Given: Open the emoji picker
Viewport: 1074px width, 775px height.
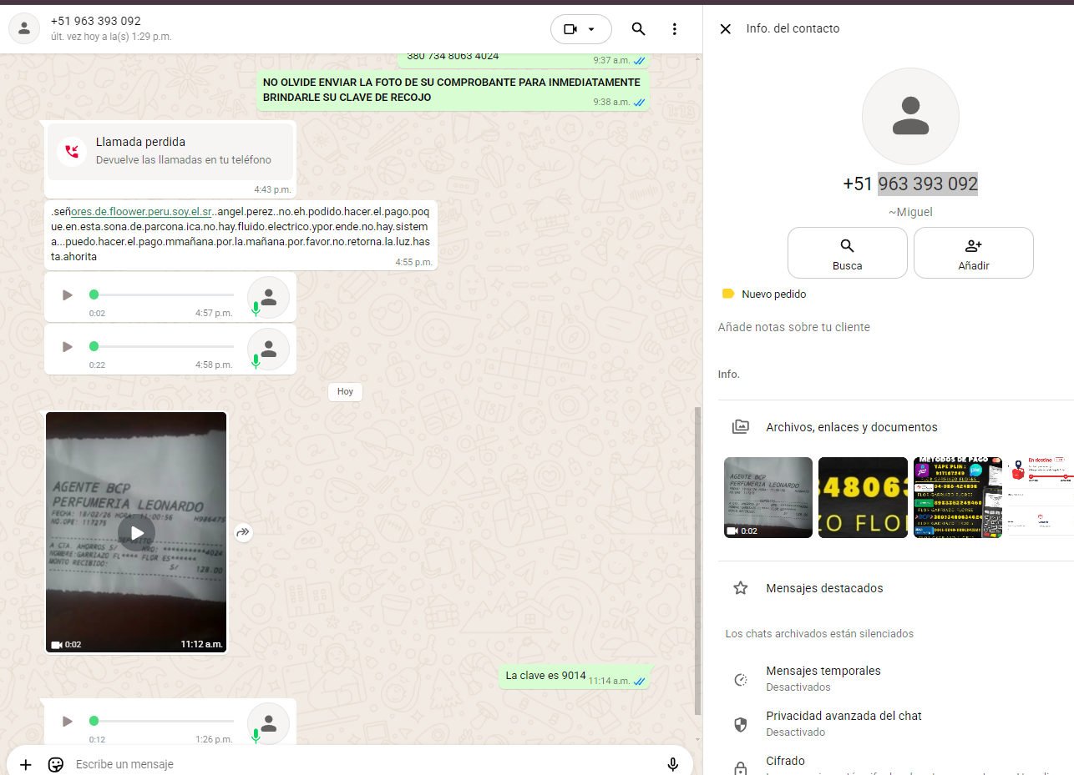Looking at the screenshot, I should pyautogui.click(x=56, y=764).
